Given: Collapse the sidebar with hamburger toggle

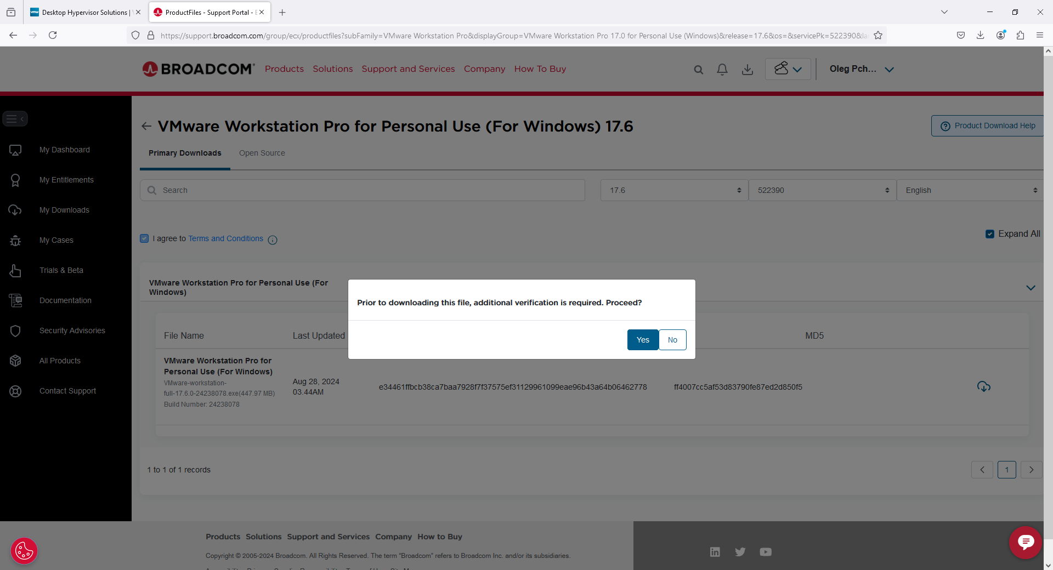Looking at the screenshot, I should point(15,119).
